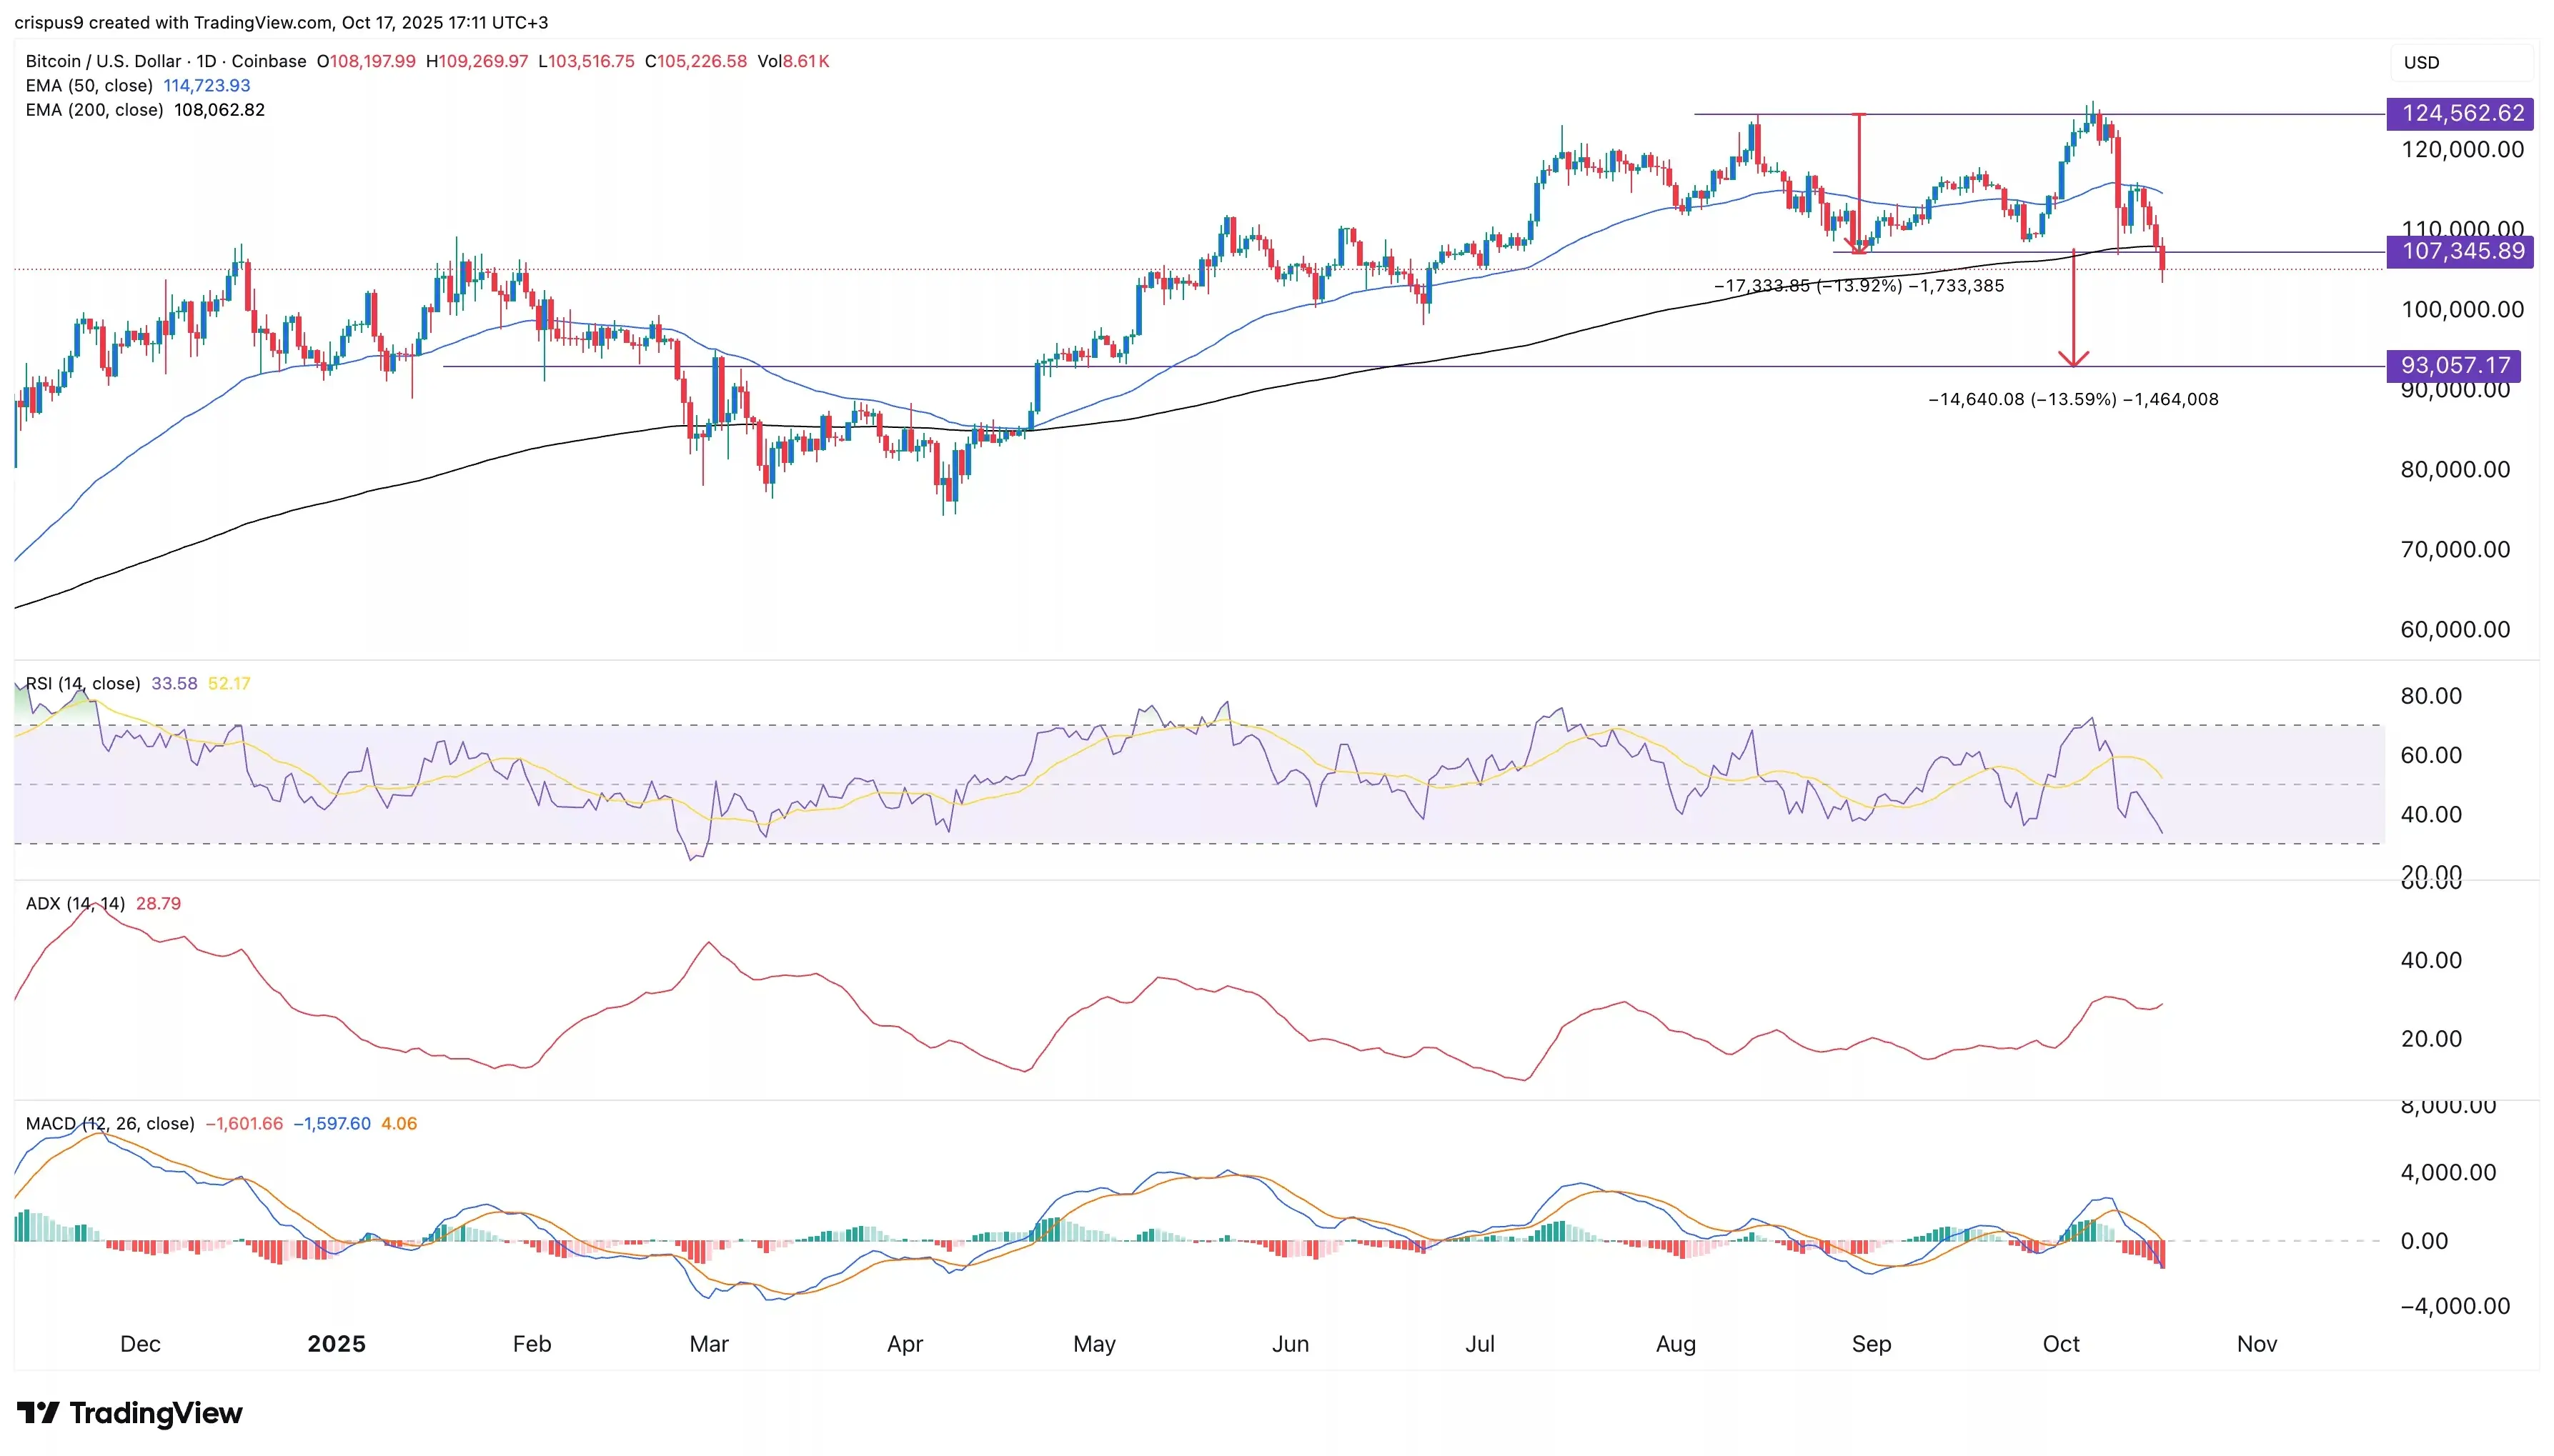Screen dimensions: 2554x1456
Task: Expand the Bitcoin / U.S. Dollar symbol legend
Action: pyautogui.click(x=103, y=61)
